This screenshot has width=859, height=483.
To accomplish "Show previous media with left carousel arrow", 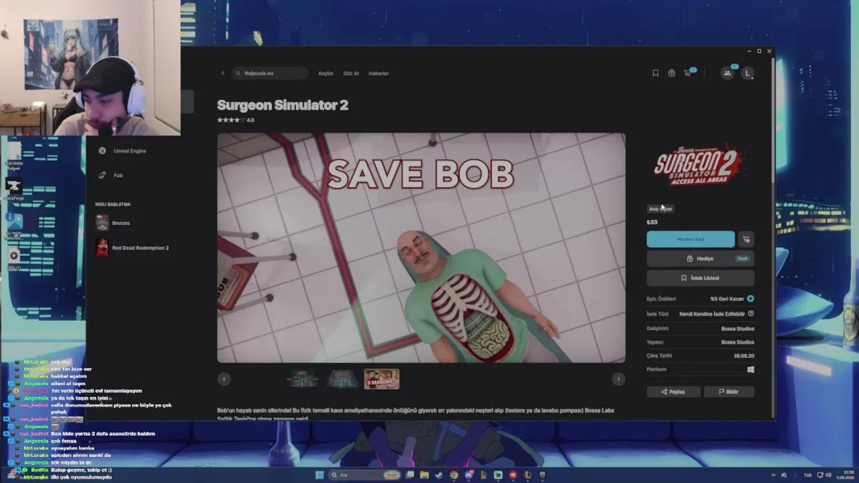I will click(x=224, y=379).
